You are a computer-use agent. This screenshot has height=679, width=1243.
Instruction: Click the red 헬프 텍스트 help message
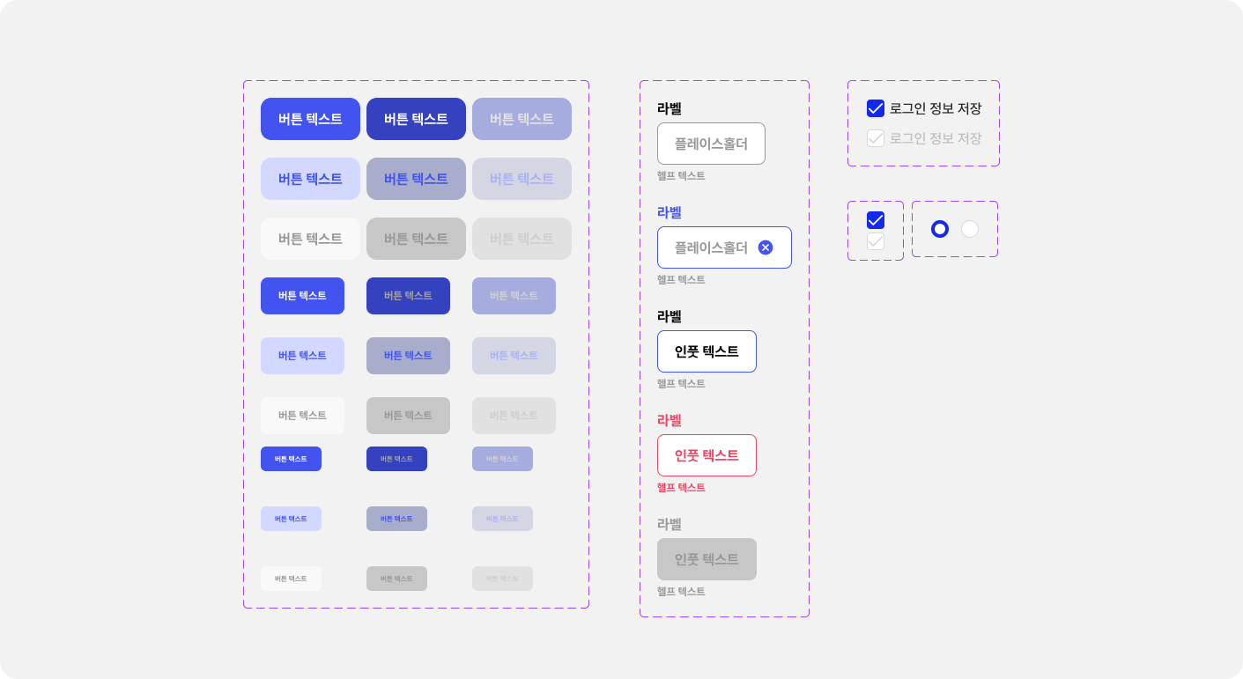(x=681, y=487)
